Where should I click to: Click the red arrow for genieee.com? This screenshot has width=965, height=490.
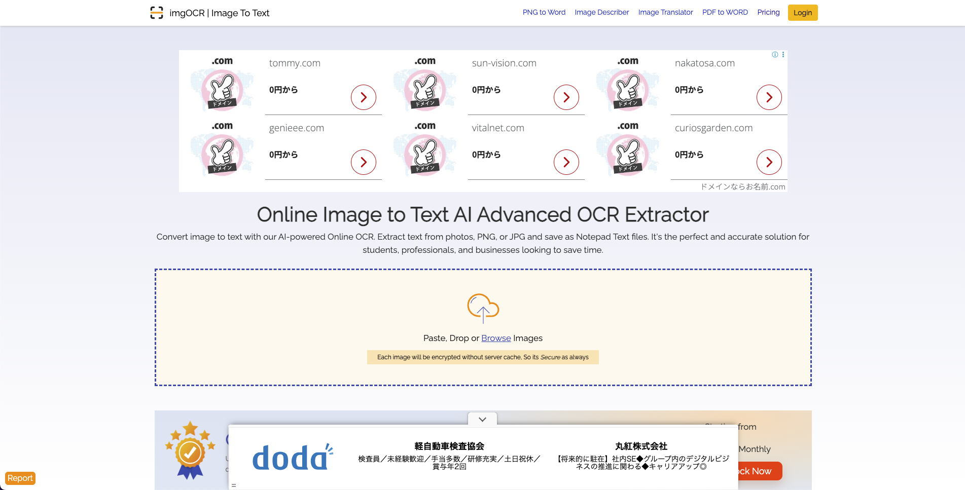point(363,162)
